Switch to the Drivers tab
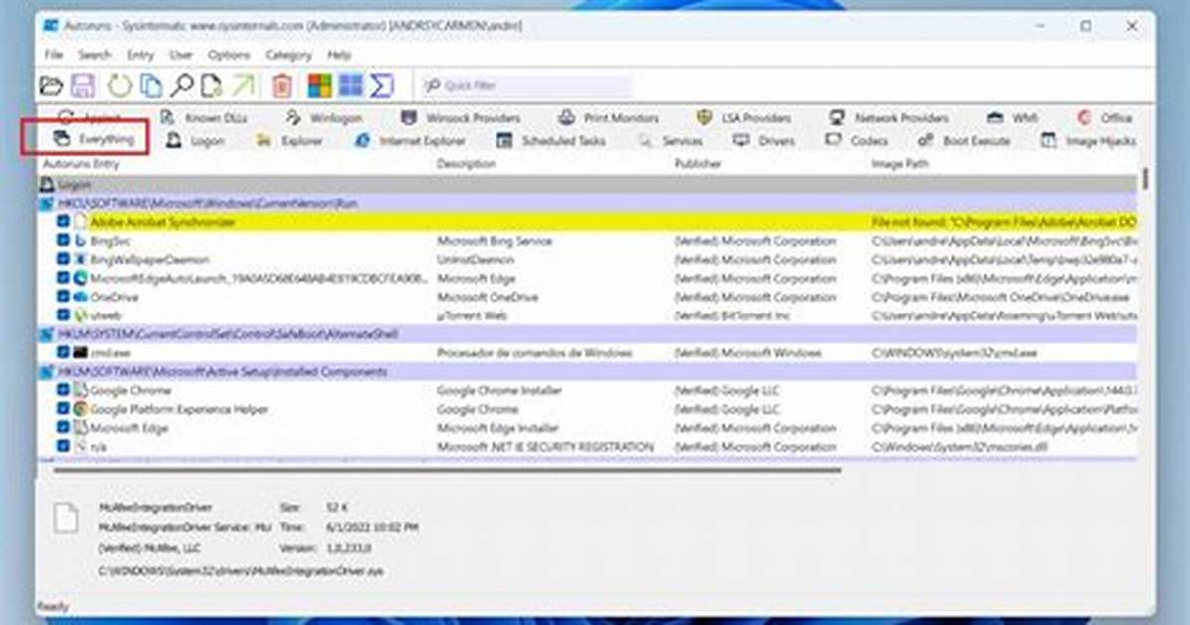This screenshot has width=1190, height=625. coord(763,141)
